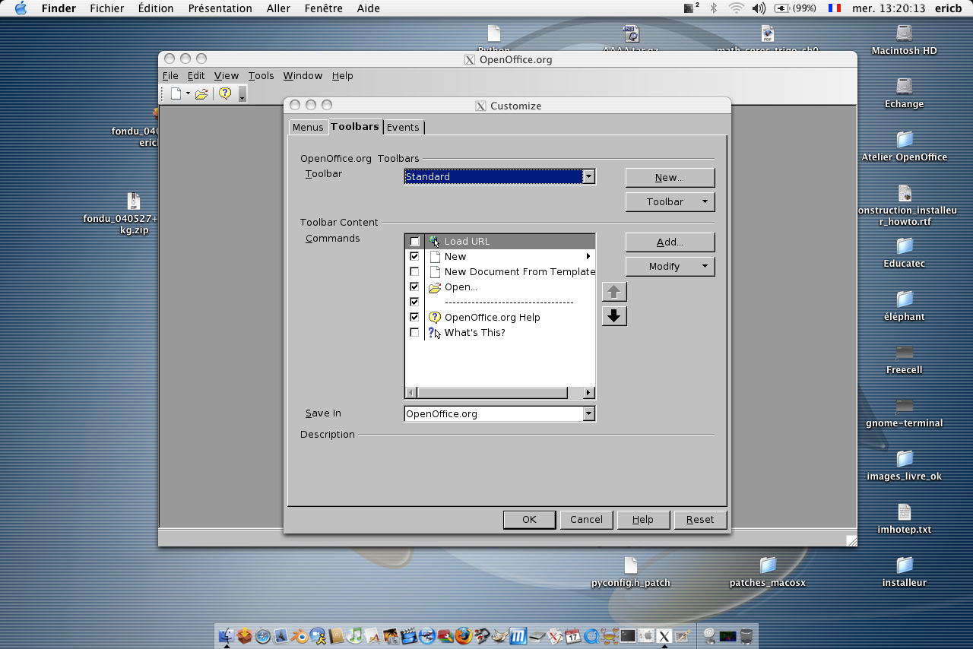The width and height of the screenshot is (973, 649).
Task: Click the OpenOffice.org Help toolbar icon
Action: [225, 93]
